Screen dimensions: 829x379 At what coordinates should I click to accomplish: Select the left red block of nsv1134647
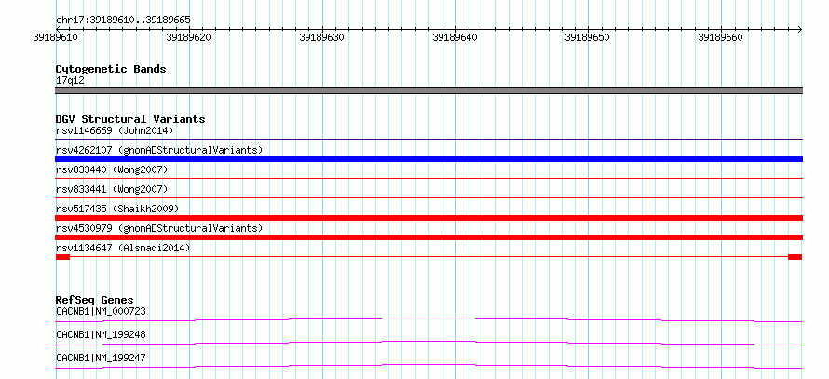pyautogui.click(x=62, y=257)
